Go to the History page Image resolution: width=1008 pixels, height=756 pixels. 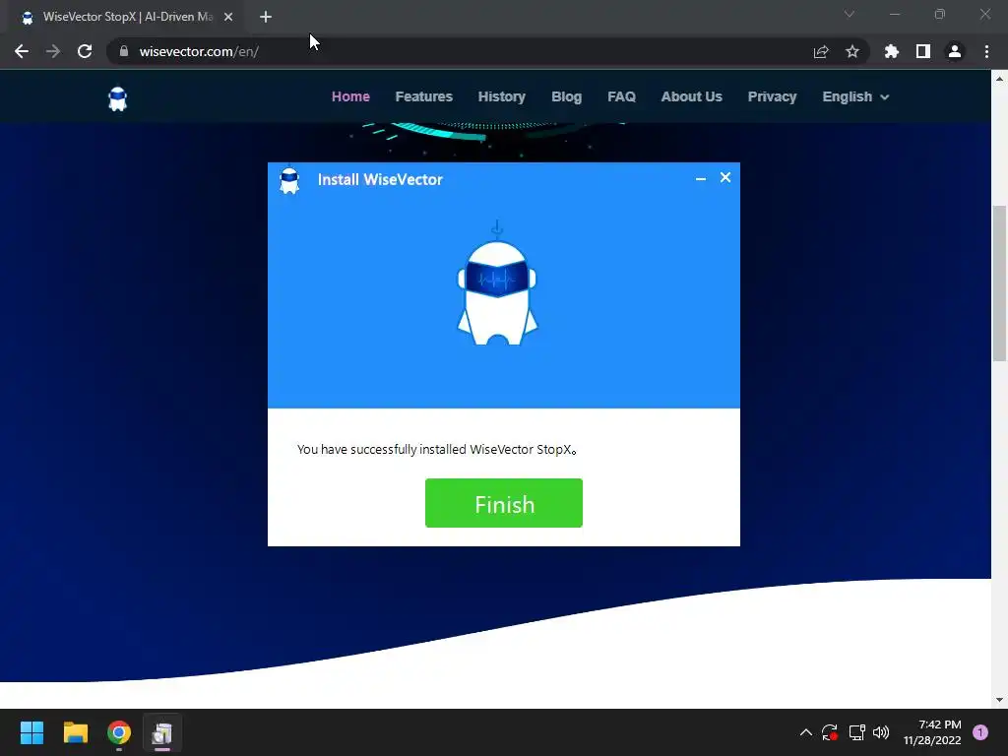[501, 96]
